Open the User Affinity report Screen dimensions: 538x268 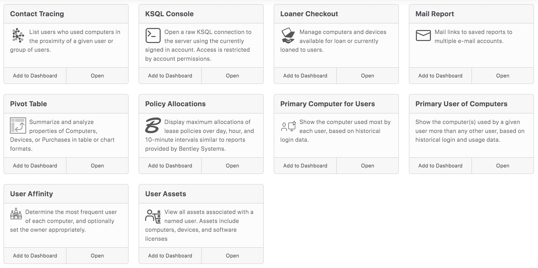click(97, 256)
